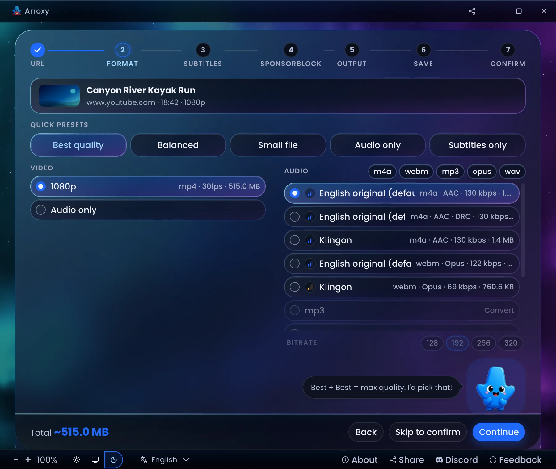Click the translate language icon
556x469 pixels.
click(x=144, y=460)
